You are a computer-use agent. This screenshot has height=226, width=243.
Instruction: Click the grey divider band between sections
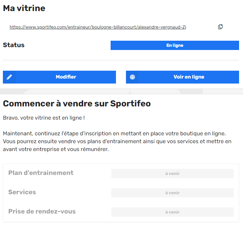[121, 91]
